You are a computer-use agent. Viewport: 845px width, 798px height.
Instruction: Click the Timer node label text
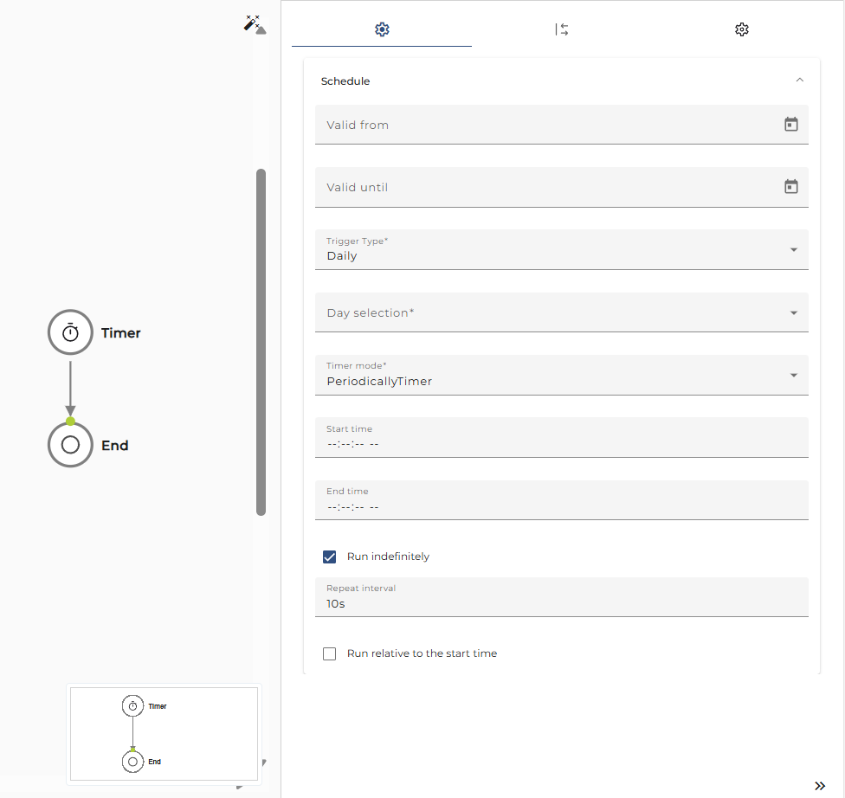pos(120,333)
